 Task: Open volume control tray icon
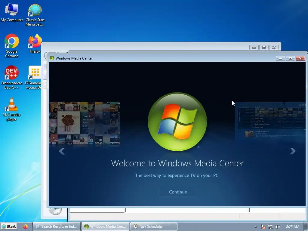(x=277, y=227)
